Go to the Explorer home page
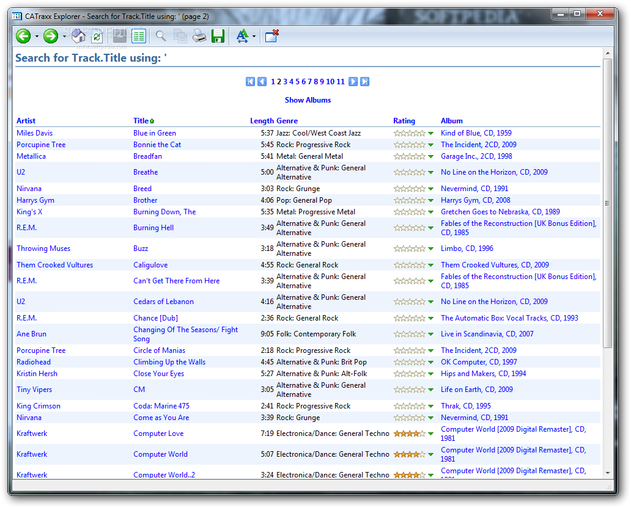 [78, 36]
